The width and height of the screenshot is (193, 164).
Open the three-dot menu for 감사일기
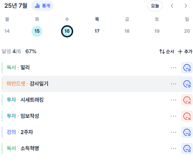point(174,84)
